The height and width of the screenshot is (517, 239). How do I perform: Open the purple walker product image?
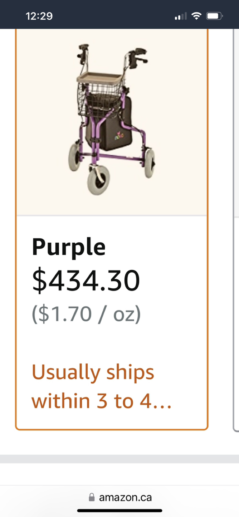coord(112,122)
